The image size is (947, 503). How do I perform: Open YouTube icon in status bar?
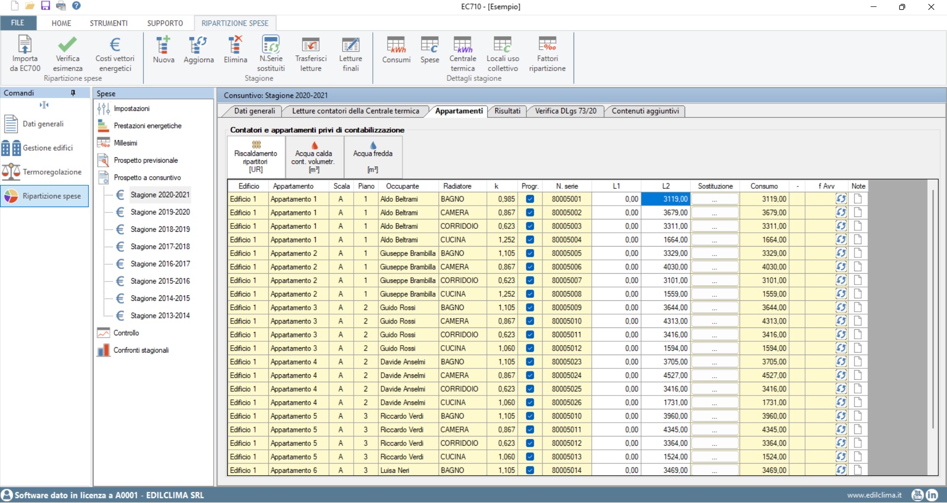[x=917, y=495]
